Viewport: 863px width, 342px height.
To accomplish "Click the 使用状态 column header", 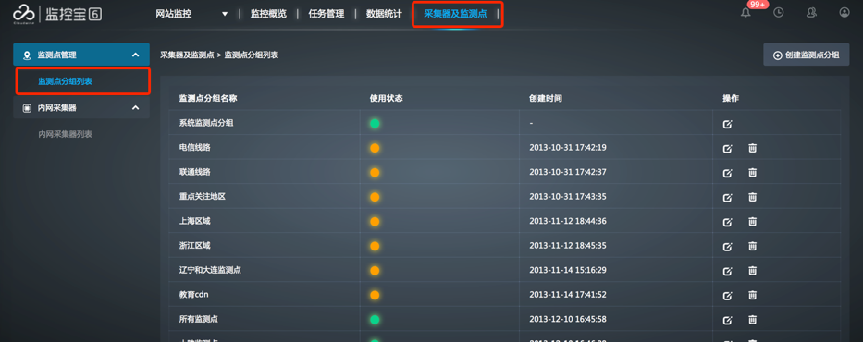I will click(387, 98).
